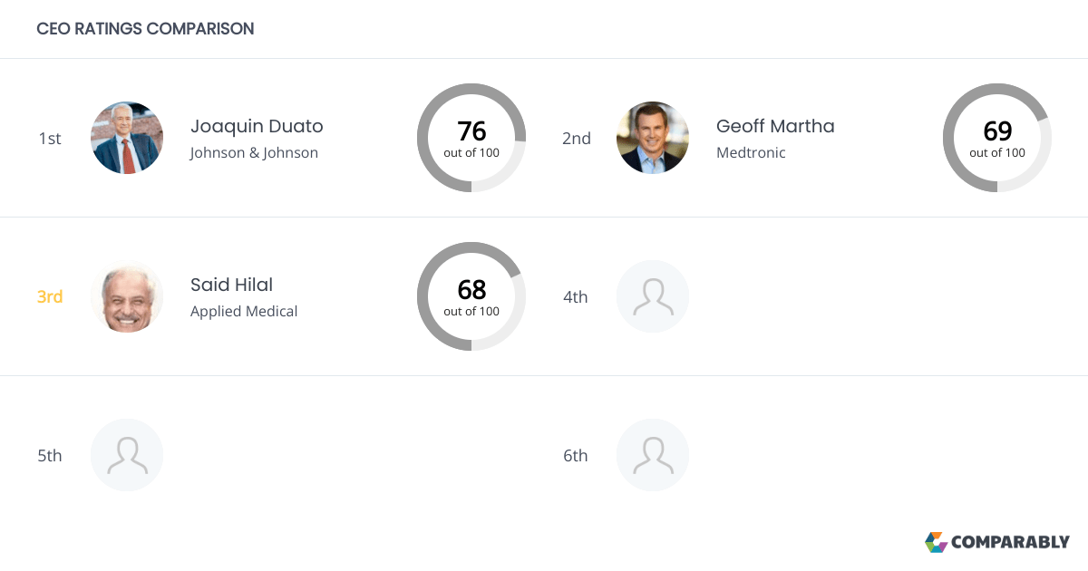The height and width of the screenshot is (571, 1088).
Task: Click the highlighted 3rd rank label
Action: (50, 296)
